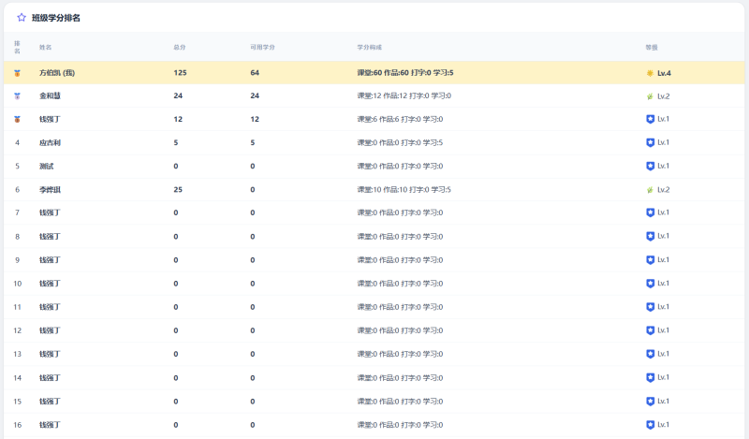Click the 等级 column header

pyautogui.click(x=652, y=47)
